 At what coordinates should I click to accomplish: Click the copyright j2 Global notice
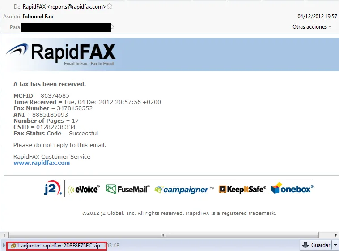click(x=179, y=213)
